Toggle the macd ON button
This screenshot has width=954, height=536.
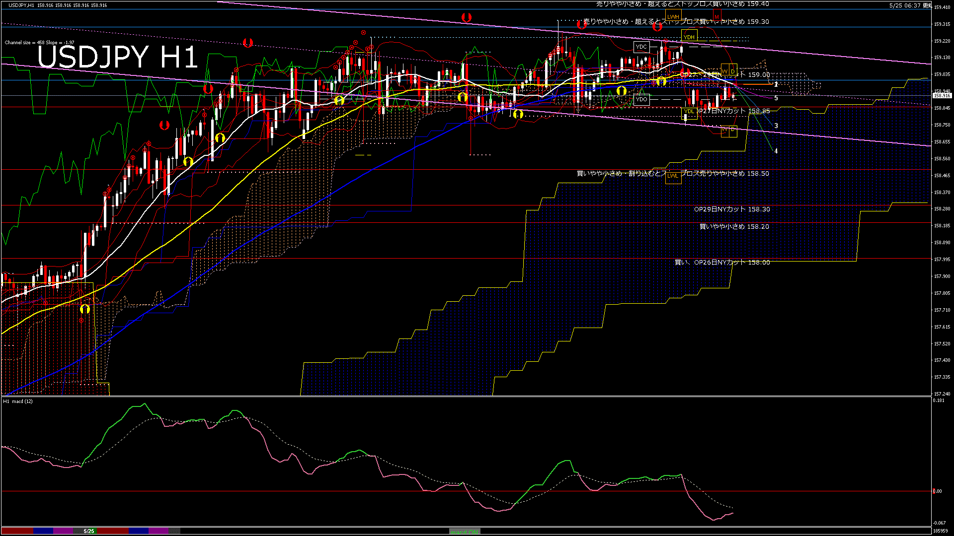pyautogui.click(x=465, y=531)
